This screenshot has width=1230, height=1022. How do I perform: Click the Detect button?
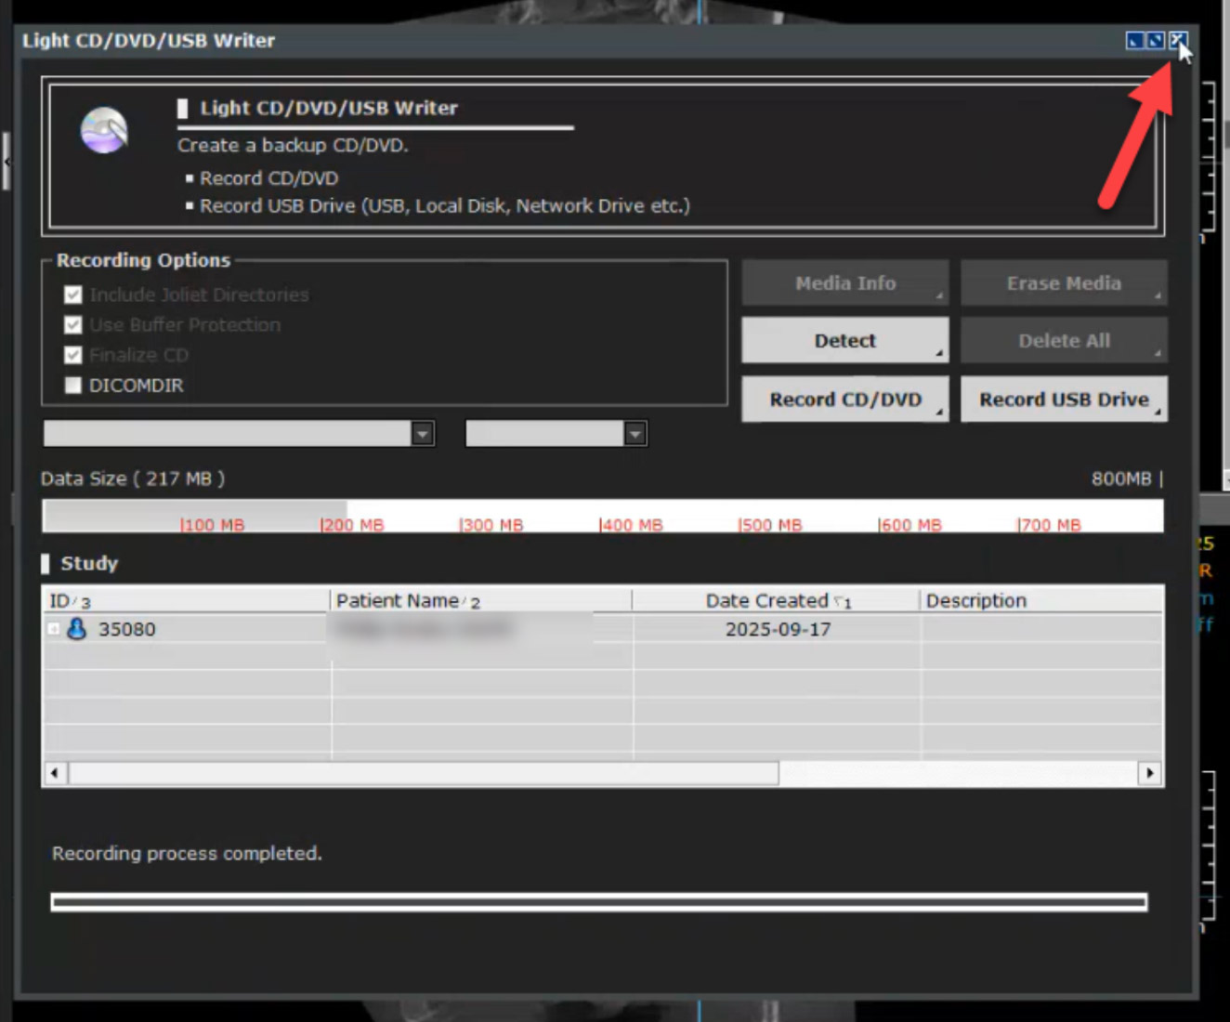pos(844,341)
